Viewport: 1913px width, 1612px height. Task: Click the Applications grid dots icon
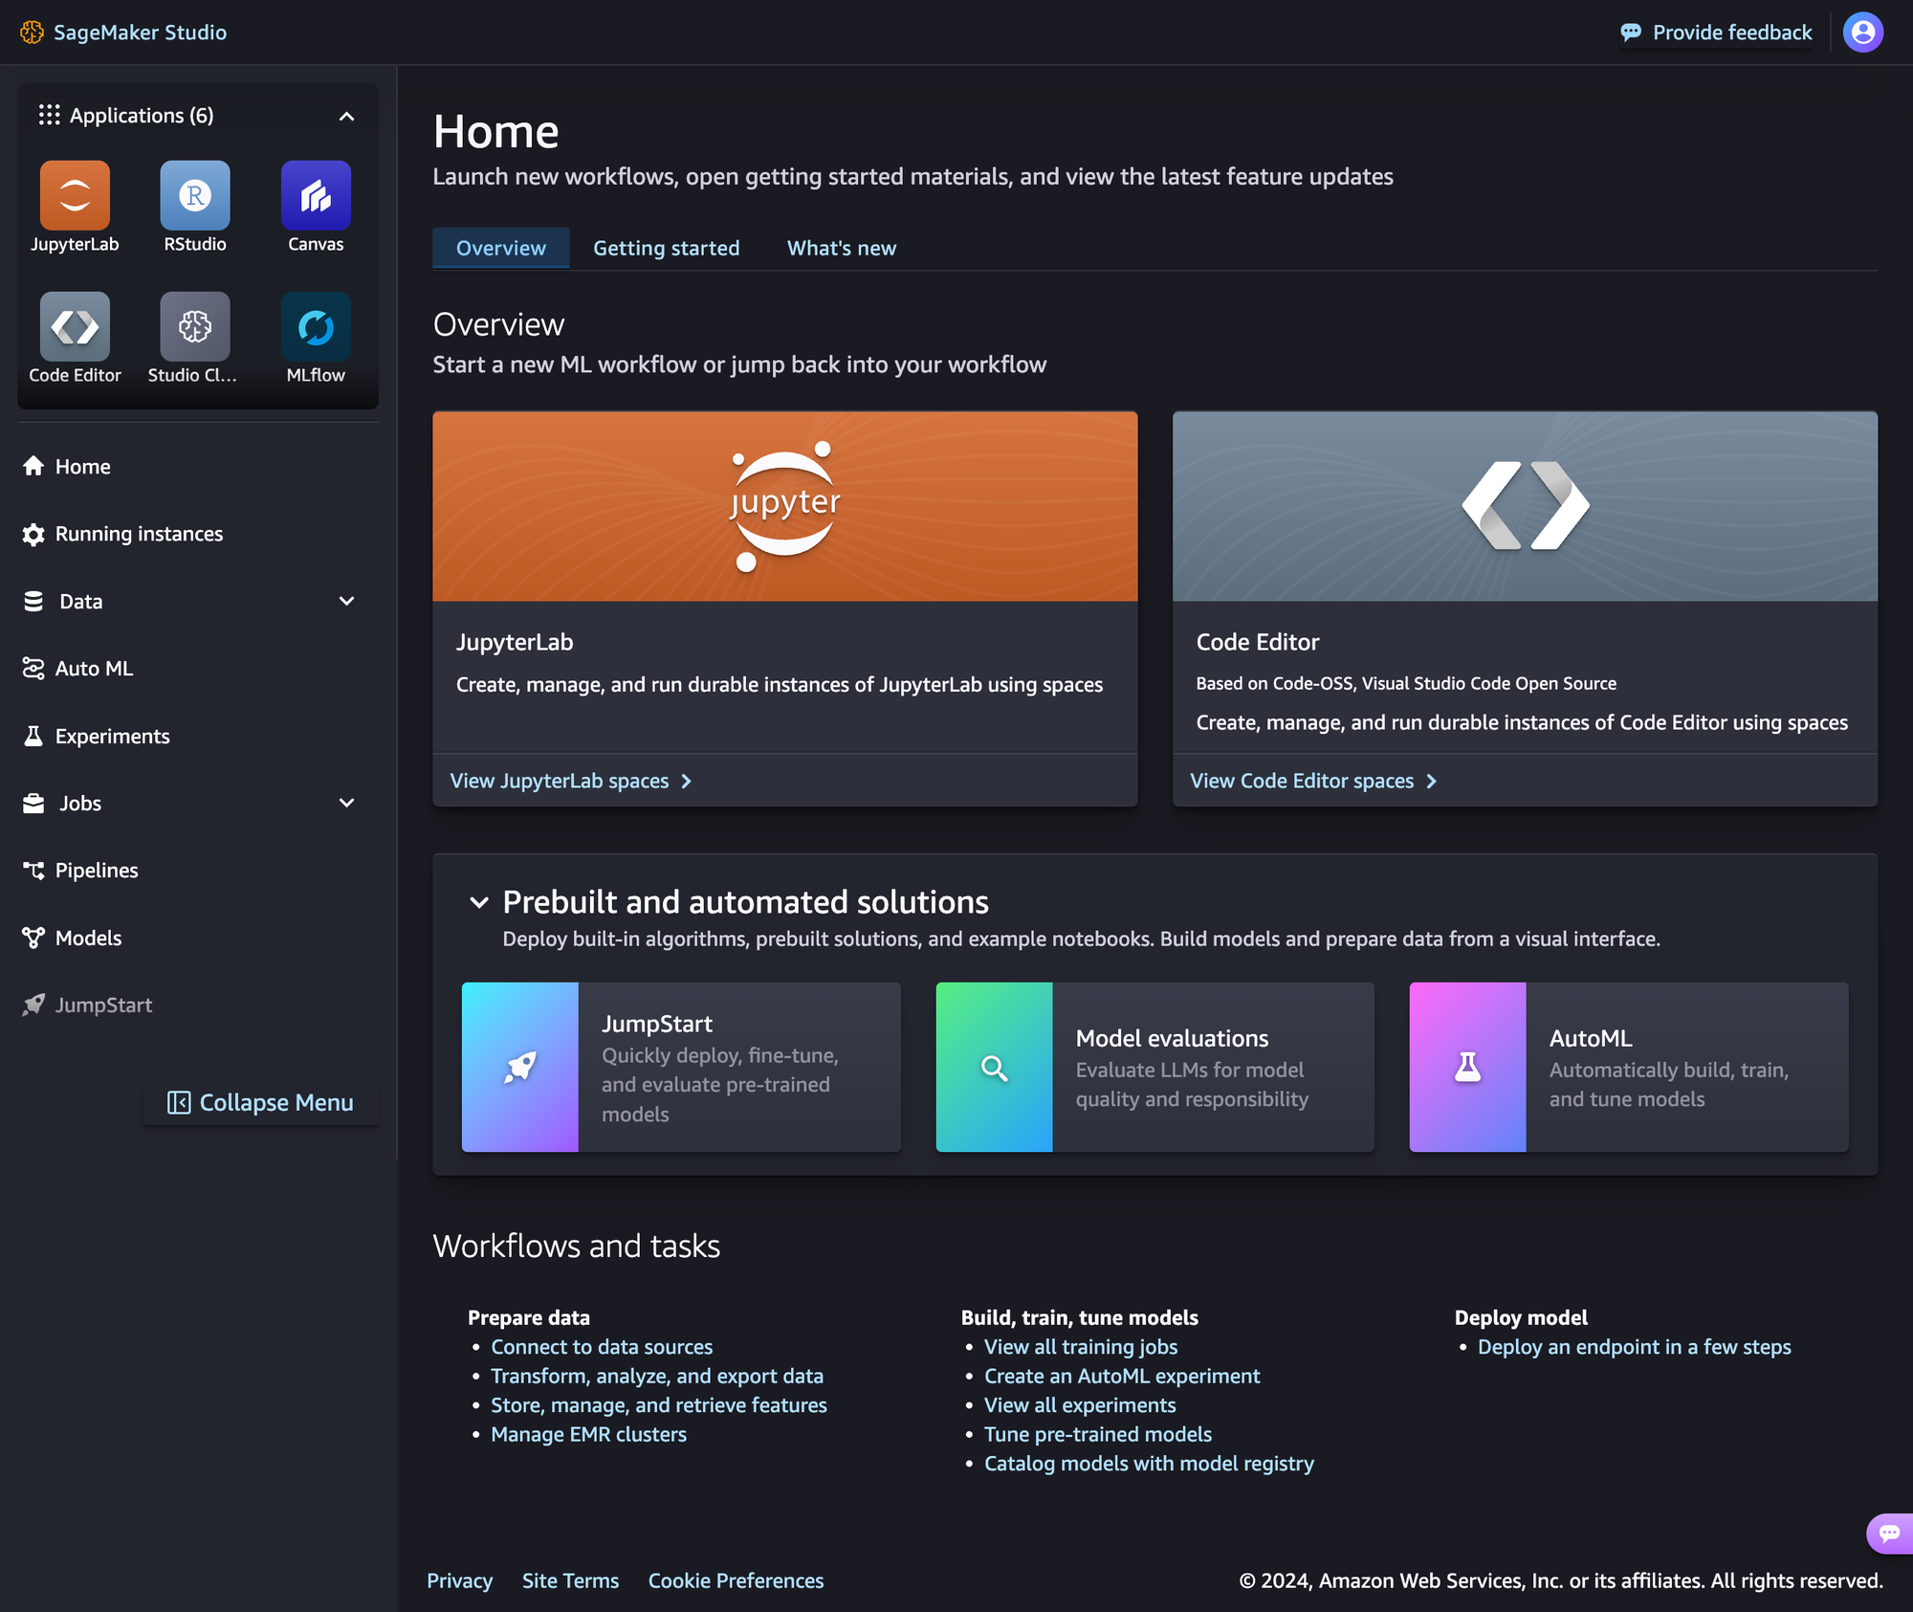[49, 116]
